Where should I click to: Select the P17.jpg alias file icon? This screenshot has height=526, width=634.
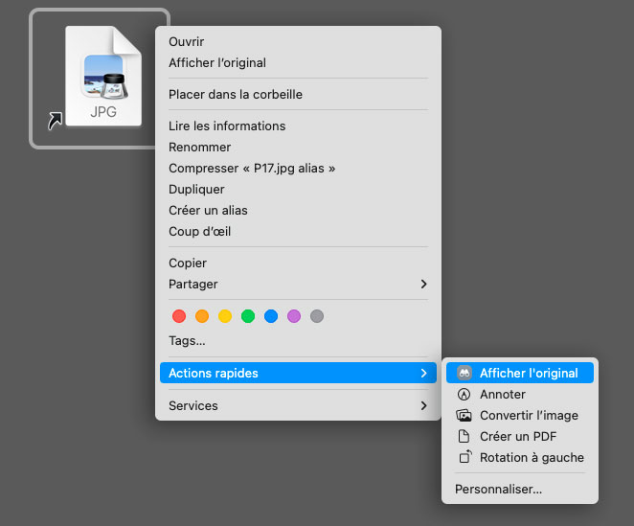point(103,76)
